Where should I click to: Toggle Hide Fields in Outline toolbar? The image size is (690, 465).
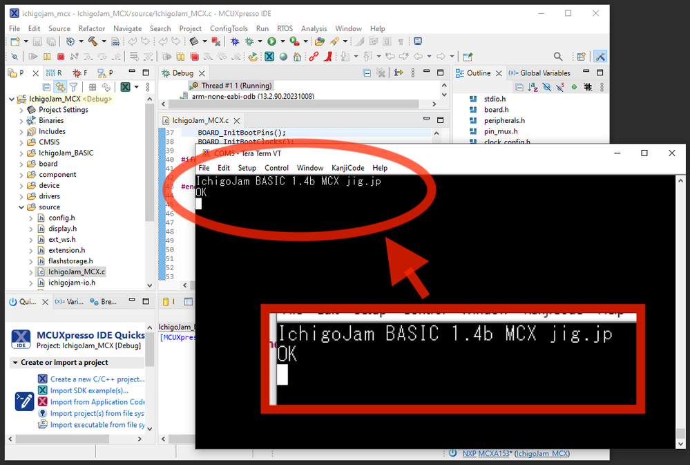(x=546, y=87)
